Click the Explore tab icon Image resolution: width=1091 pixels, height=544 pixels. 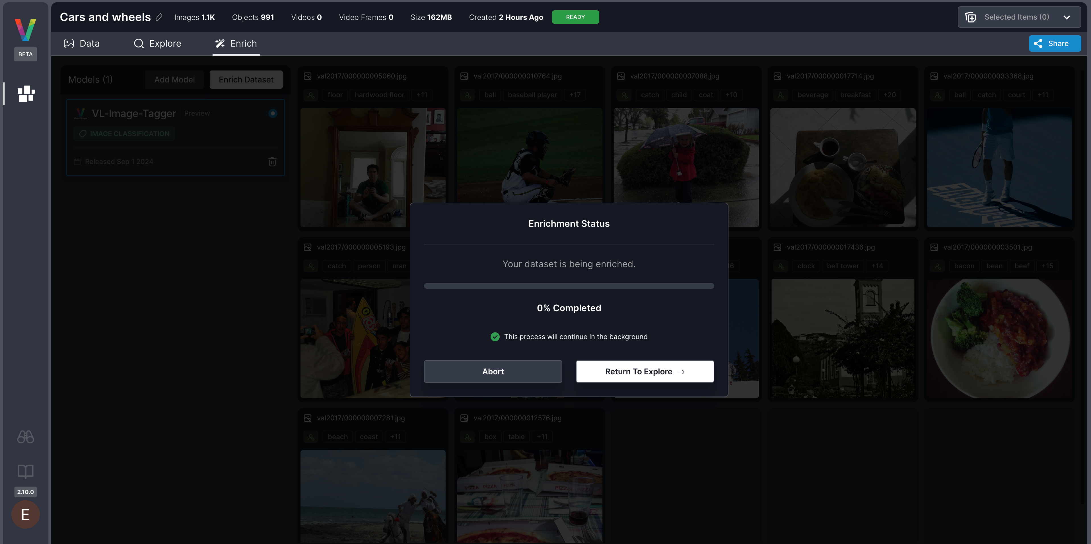(x=139, y=43)
